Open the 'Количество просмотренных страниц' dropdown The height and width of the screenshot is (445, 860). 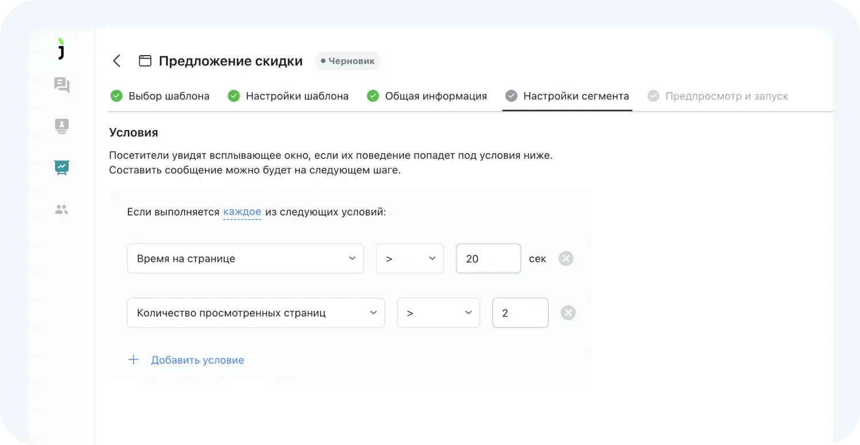click(x=256, y=313)
